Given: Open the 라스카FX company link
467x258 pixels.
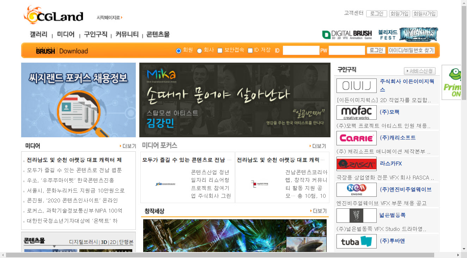Looking at the screenshot, I should tap(391, 164).
